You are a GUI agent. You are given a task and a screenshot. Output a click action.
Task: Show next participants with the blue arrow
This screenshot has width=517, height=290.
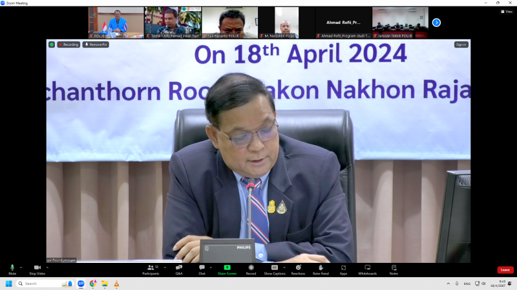436,23
